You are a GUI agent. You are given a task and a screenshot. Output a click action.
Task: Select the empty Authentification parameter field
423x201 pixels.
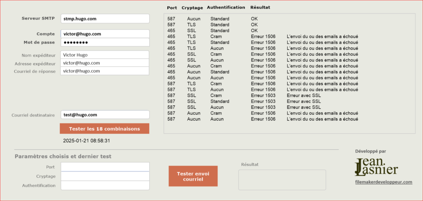105,185
